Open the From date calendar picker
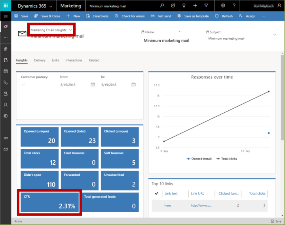285x225 pixels. point(93,85)
